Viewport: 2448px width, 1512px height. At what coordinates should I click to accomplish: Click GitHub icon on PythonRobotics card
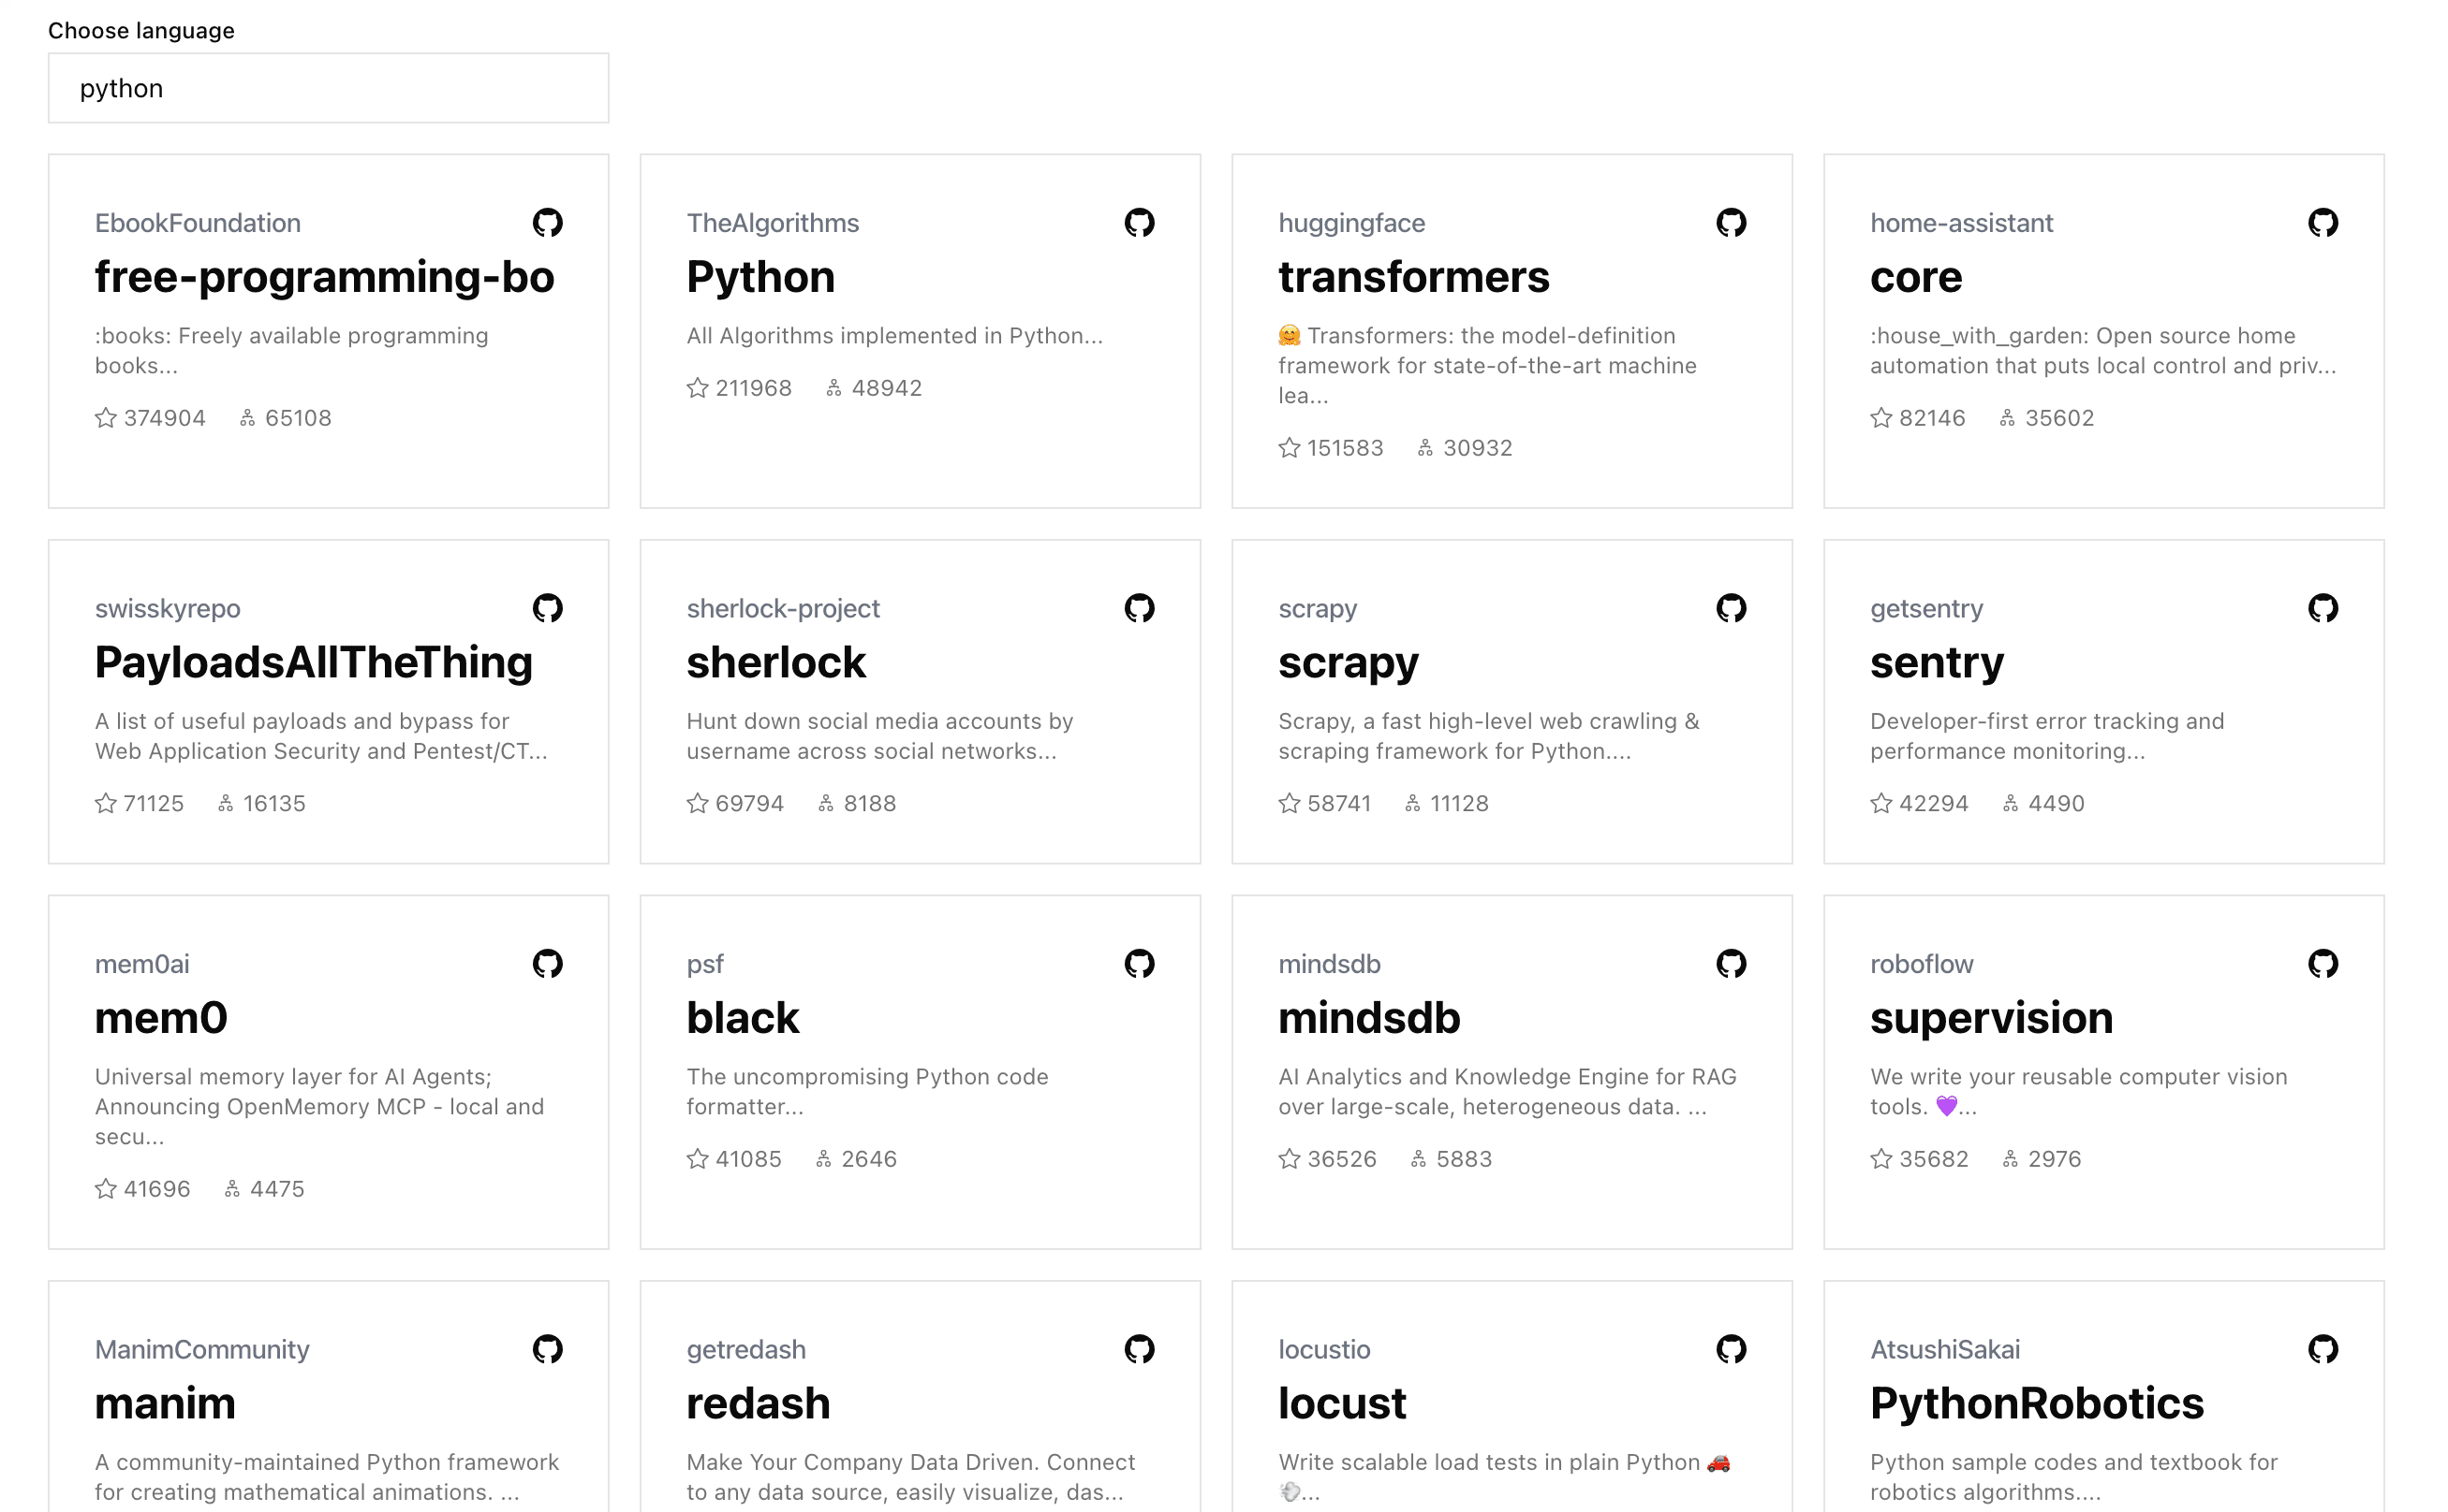pyautogui.click(x=2322, y=1349)
